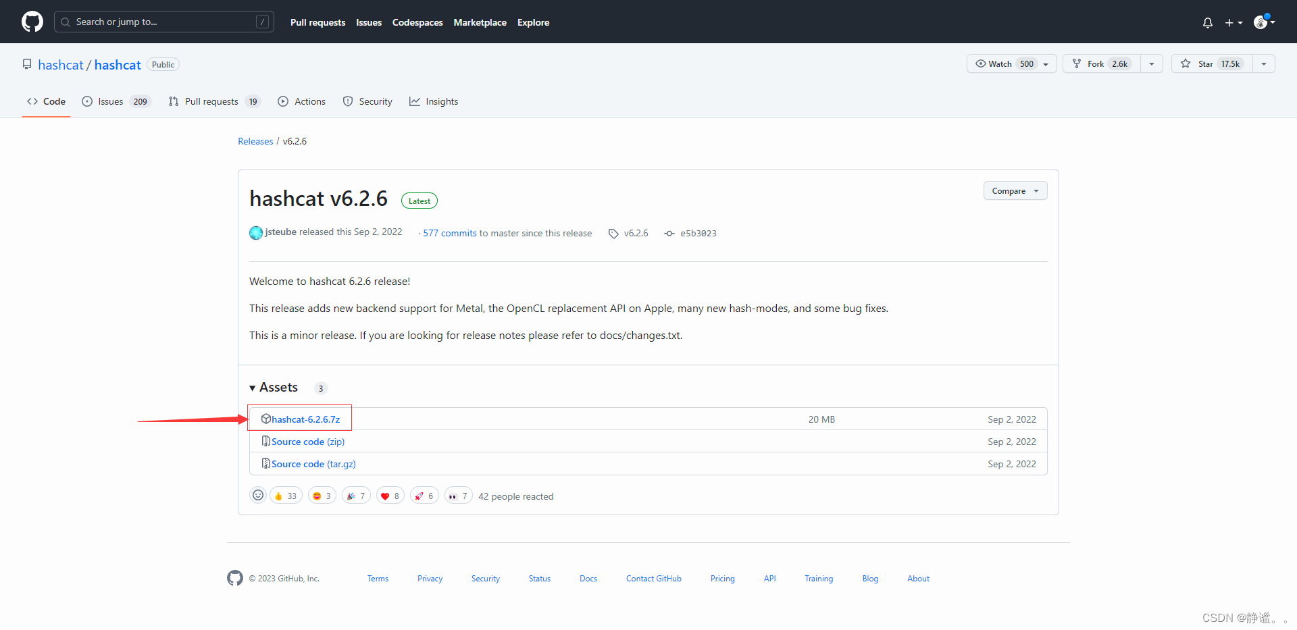Open Pull requests in top navigation
The image size is (1297, 630).
pyautogui.click(x=317, y=22)
